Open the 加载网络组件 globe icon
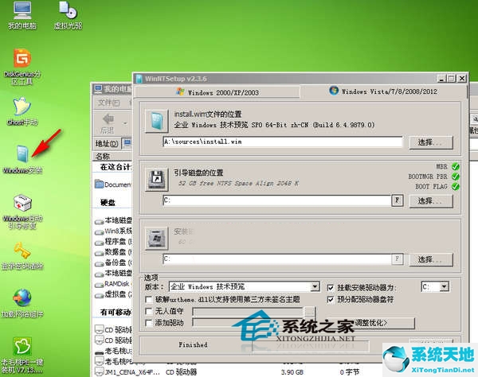478x377 pixels. (22, 303)
